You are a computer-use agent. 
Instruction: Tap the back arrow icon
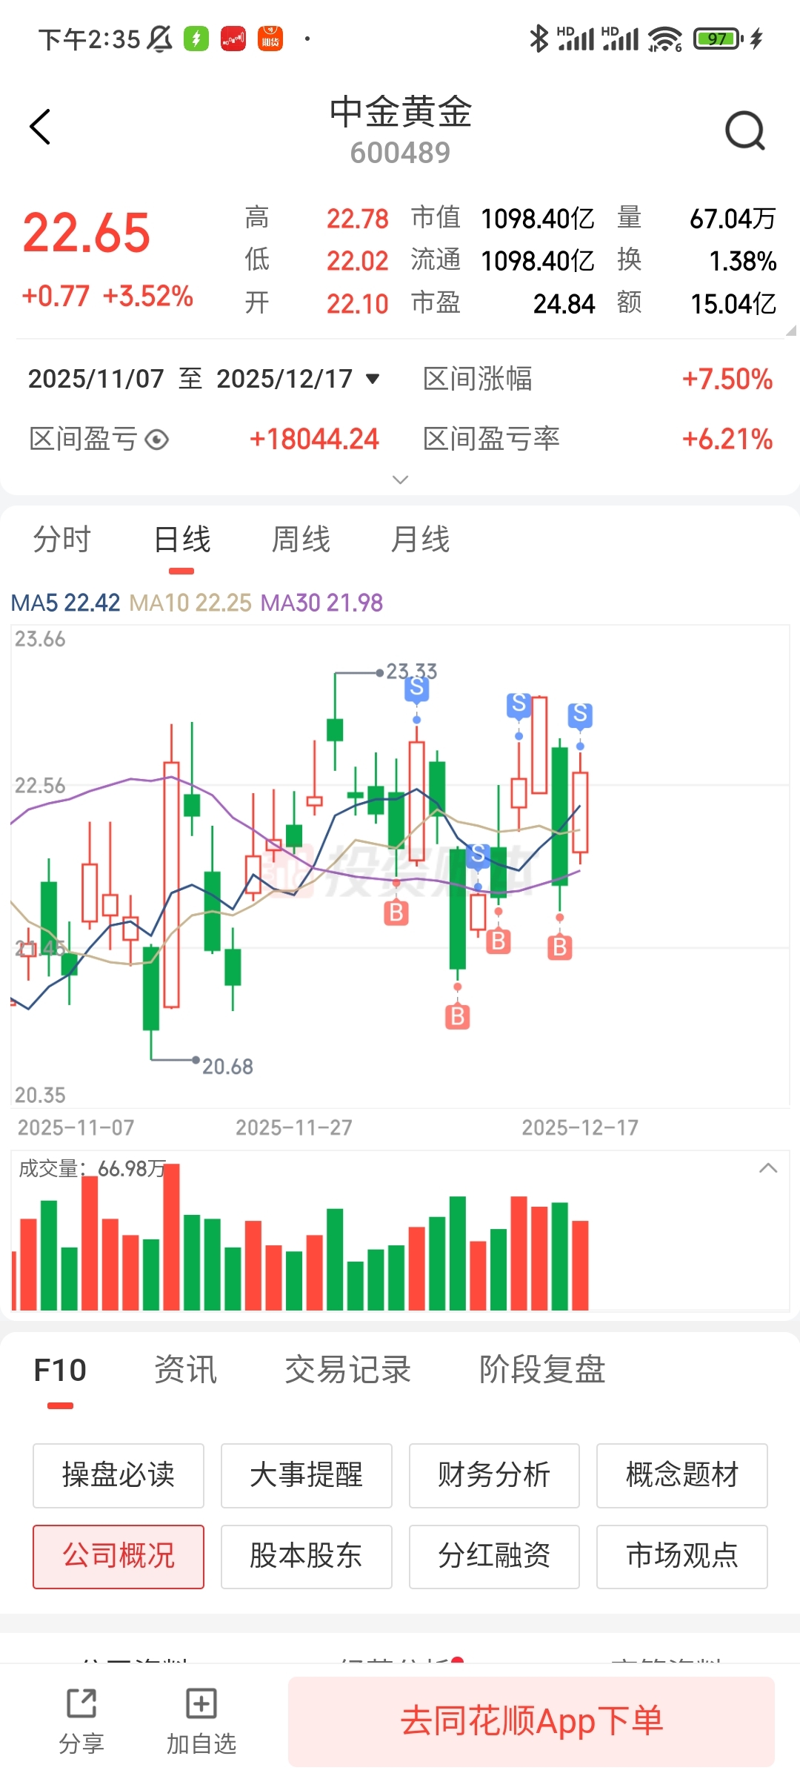(x=40, y=127)
